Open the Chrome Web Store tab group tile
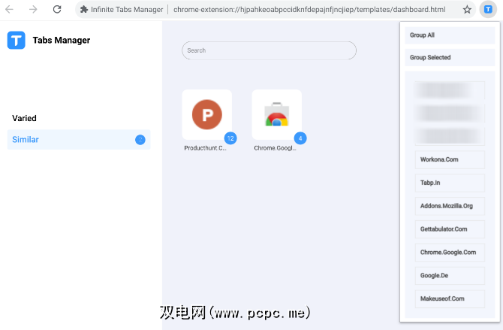The height and width of the screenshot is (330, 503). 276,115
